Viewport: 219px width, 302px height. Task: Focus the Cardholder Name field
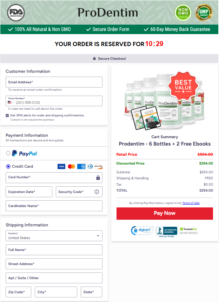[54, 206]
